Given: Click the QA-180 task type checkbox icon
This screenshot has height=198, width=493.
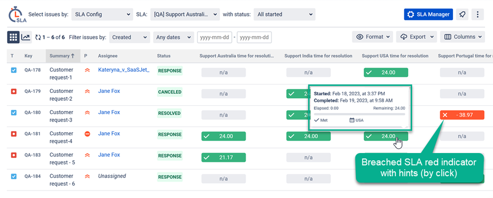Looking at the screenshot, I should click(x=14, y=113).
